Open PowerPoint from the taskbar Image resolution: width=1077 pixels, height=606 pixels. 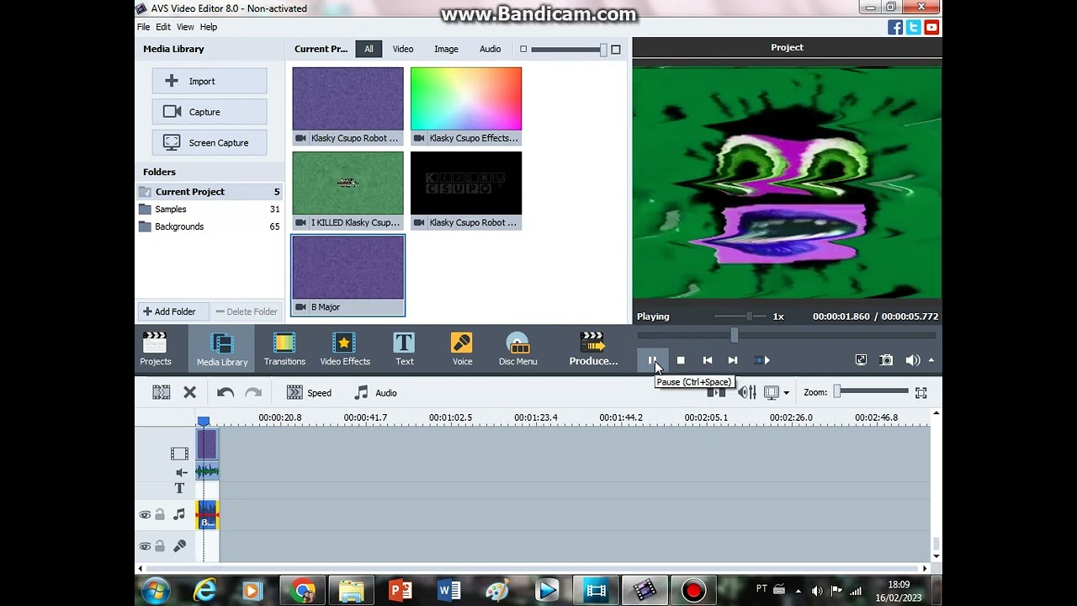point(401,591)
